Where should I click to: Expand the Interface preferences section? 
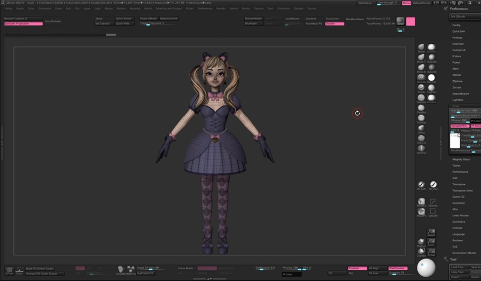457,44
